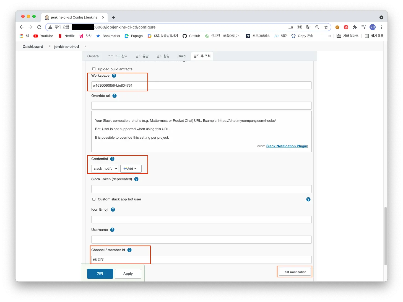Show help for Channel / member id
The width and height of the screenshot is (403, 302).
coord(129,250)
